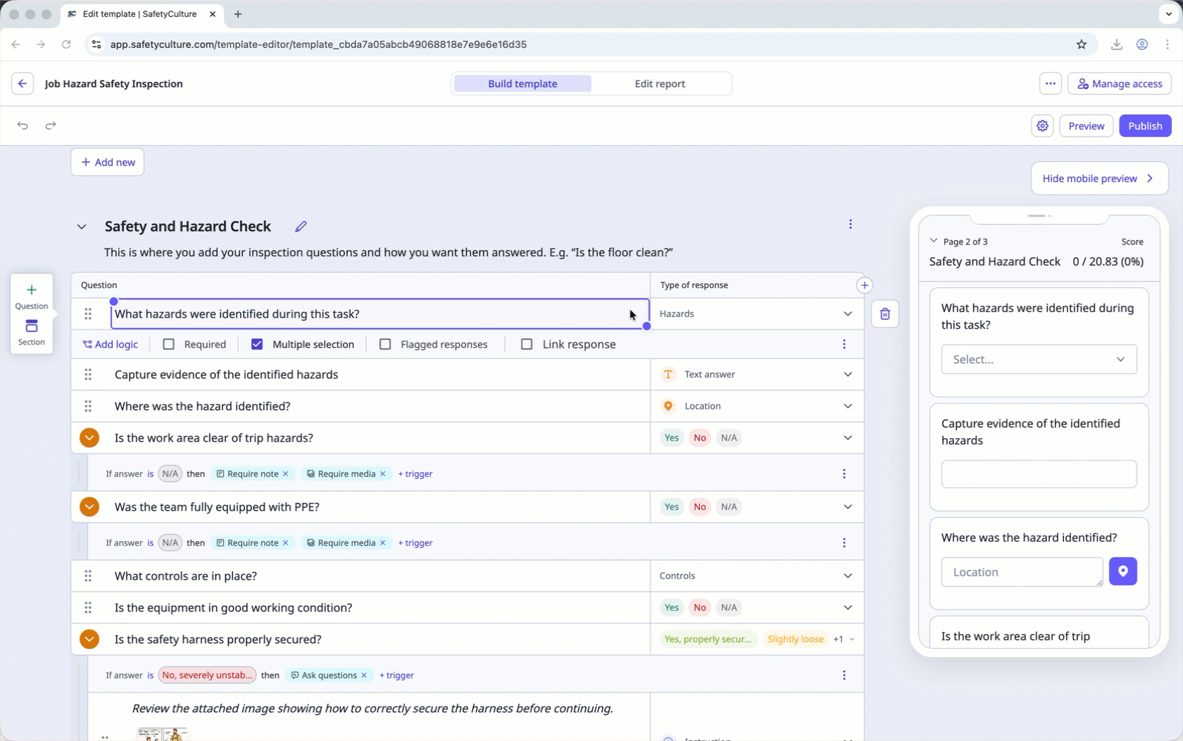Image resolution: width=1183 pixels, height=741 pixels.
Task: Add a Question from the side toolbar
Action: [x=32, y=296]
